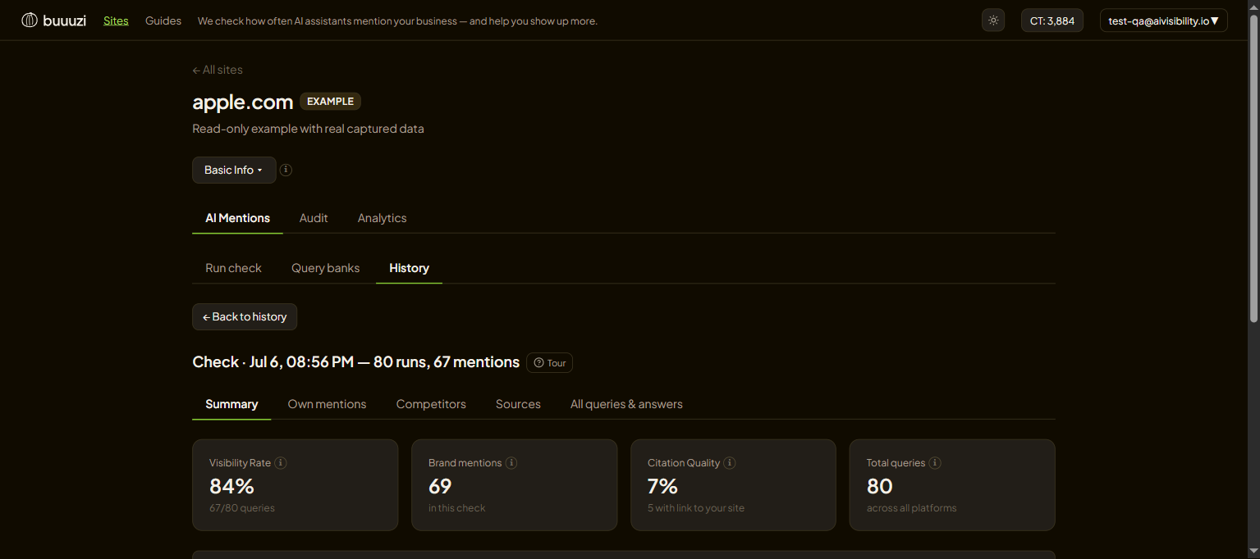1260x559 pixels.
Task: Open the Query banks sub-tab
Action: (326, 268)
